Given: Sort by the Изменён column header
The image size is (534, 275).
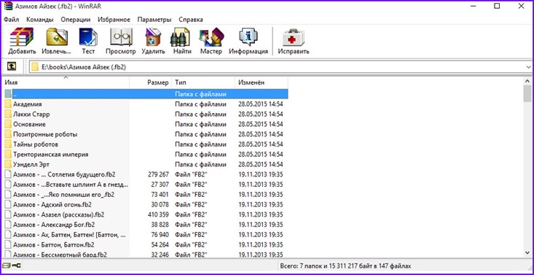Looking at the screenshot, I should click(x=262, y=82).
